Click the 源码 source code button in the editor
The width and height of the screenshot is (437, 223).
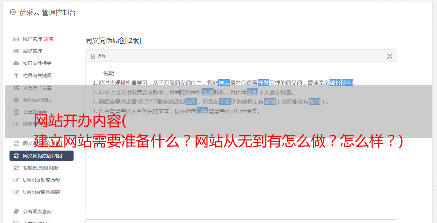pos(98,56)
